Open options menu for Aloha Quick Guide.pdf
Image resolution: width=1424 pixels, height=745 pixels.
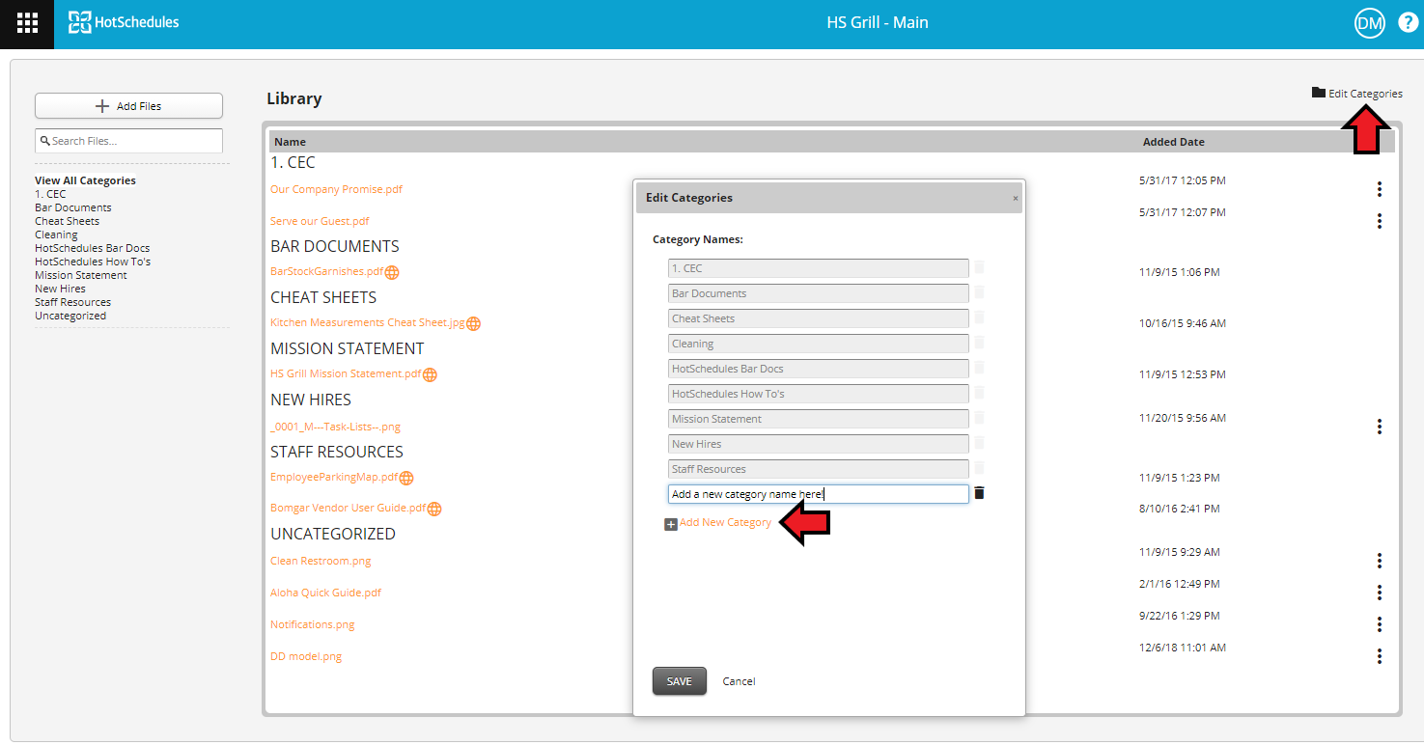[1380, 593]
